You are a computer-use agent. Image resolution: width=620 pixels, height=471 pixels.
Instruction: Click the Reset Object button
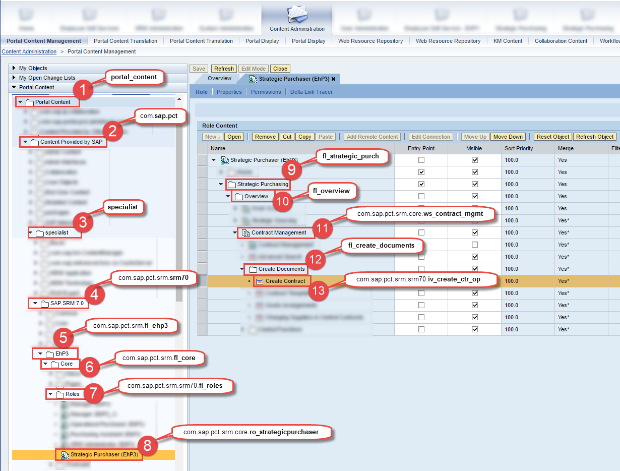click(553, 137)
